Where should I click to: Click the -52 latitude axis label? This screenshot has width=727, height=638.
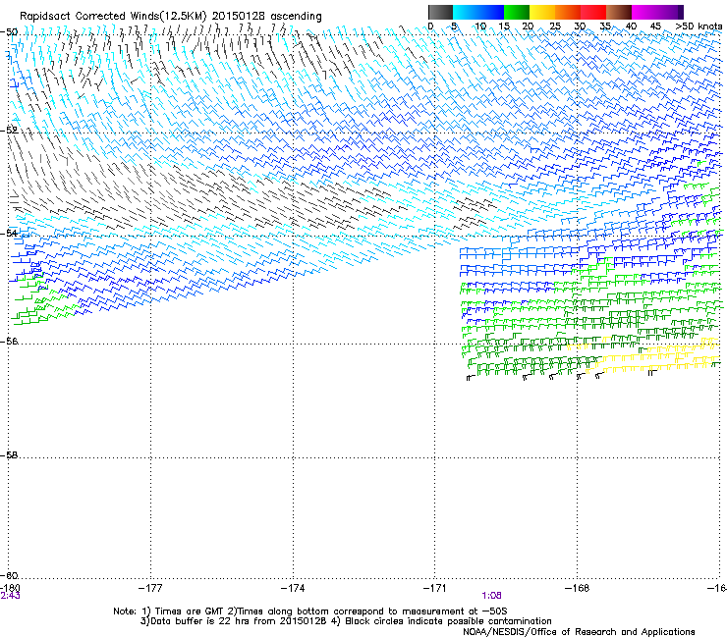9,131
